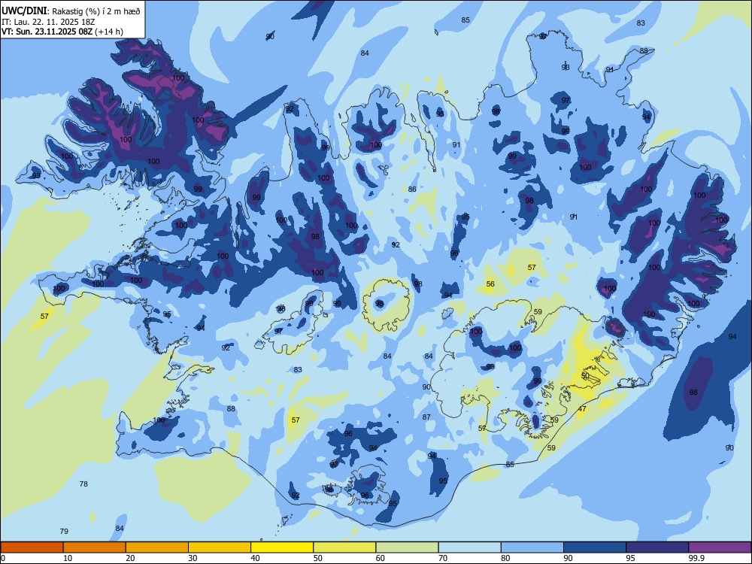752x564 pixels.
Task: Click the 95–99.9 indigo legend swatch
Action: tap(657, 547)
